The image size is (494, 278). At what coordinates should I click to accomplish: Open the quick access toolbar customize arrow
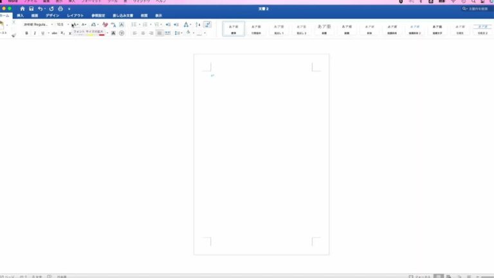tap(69, 9)
